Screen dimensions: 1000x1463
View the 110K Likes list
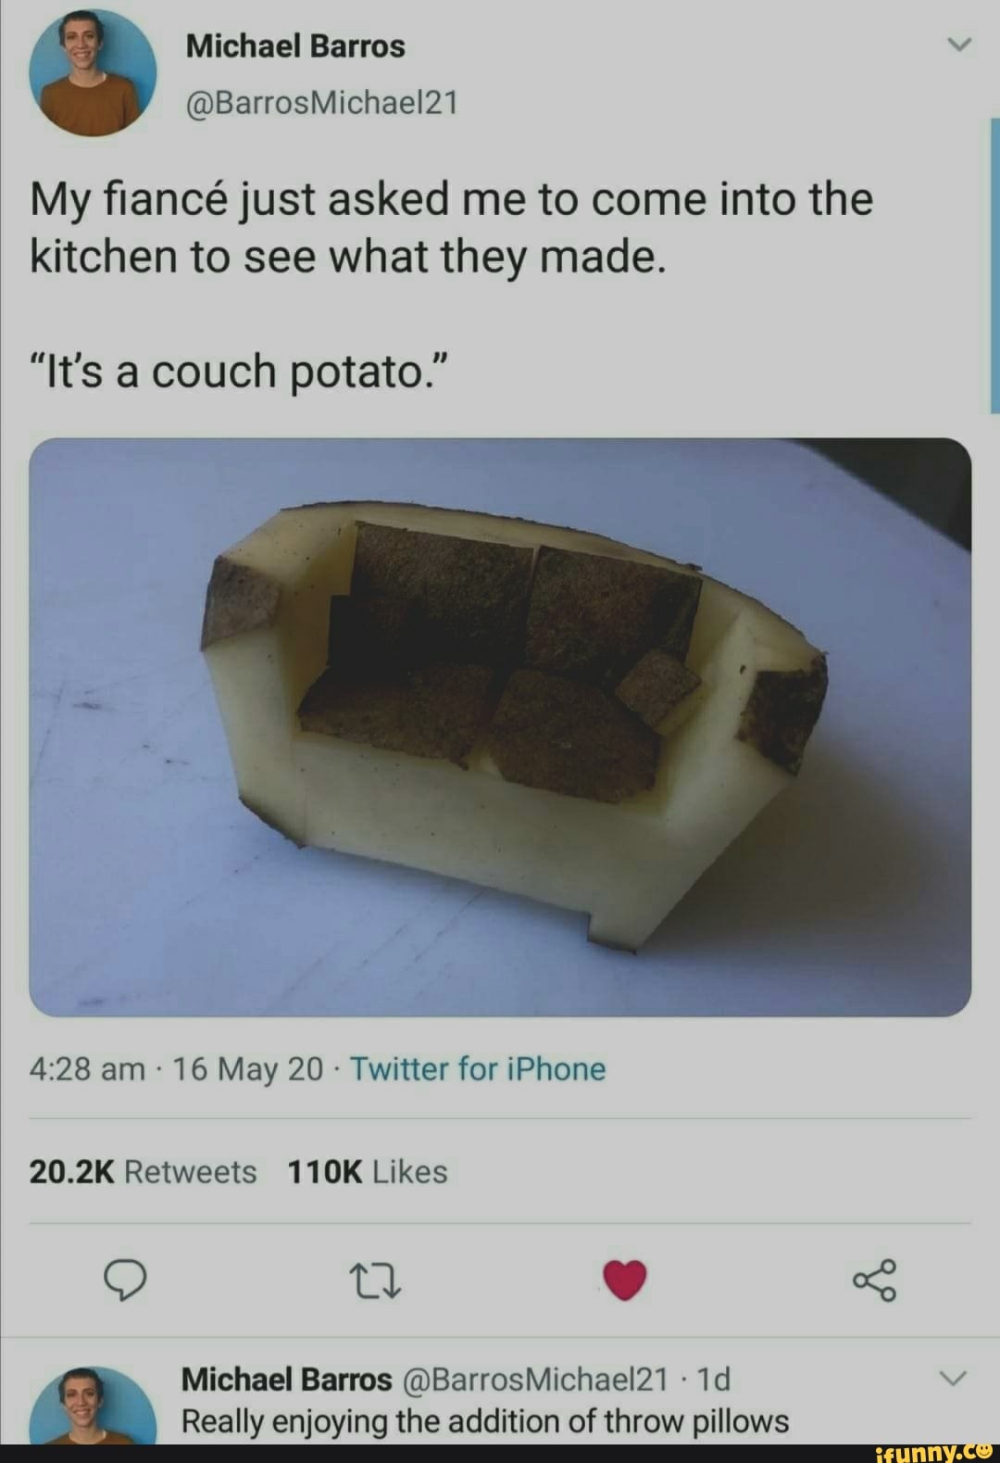tap(368, 1172)
